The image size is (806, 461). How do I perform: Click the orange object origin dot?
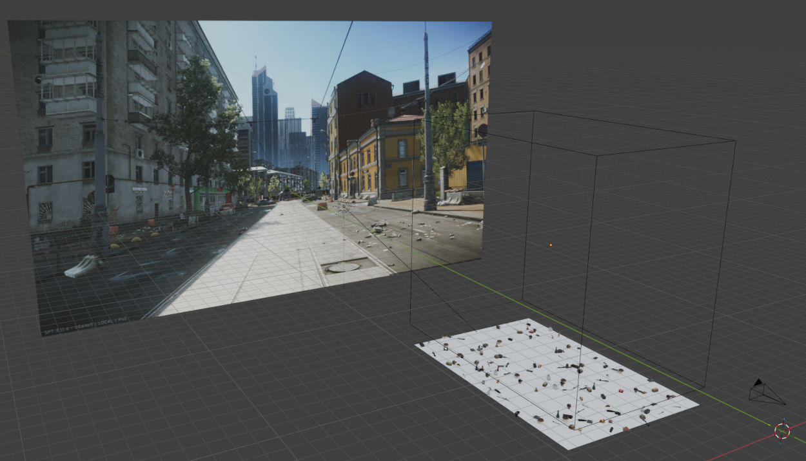pyautogui.click(x=550, y=245)
